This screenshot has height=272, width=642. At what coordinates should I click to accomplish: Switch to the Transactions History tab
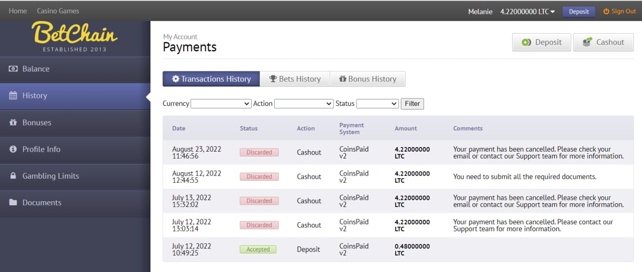coord(211,79)
